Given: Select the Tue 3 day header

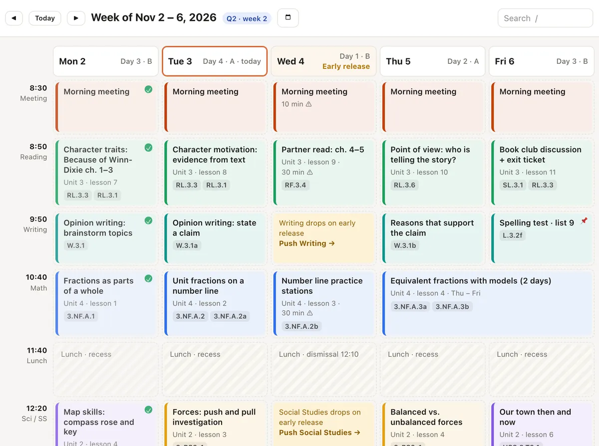Looking at the screenshot, I should 215,61.
